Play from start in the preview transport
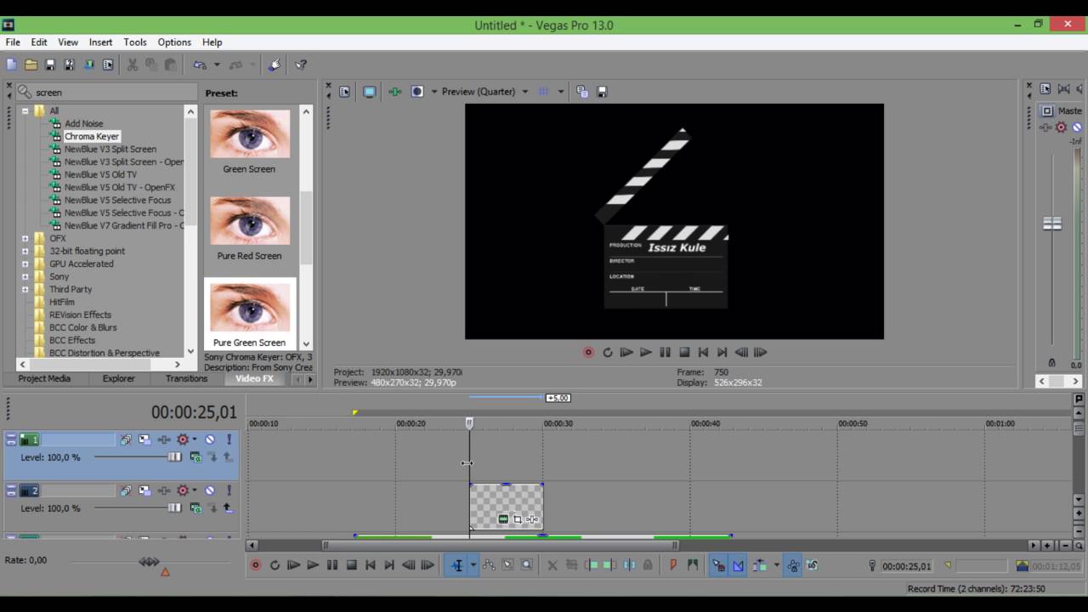1088x612 pixels. coord(626,353)
